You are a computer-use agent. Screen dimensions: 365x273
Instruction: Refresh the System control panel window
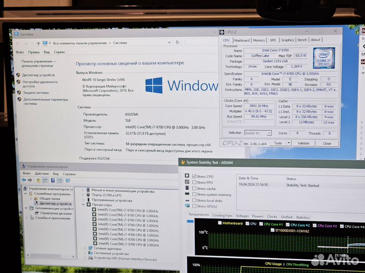(177, 42)
